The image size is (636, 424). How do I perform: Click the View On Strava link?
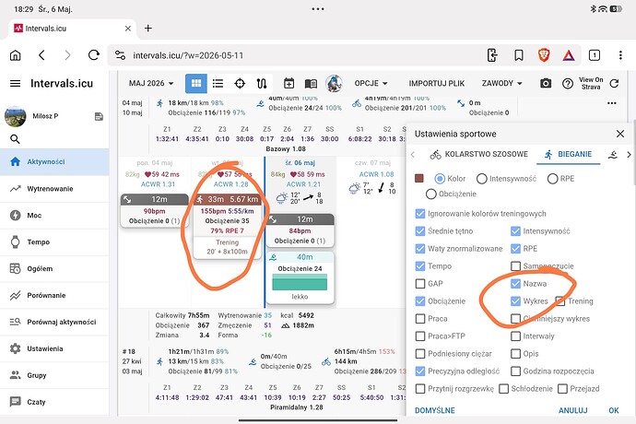tap(591, 83)
